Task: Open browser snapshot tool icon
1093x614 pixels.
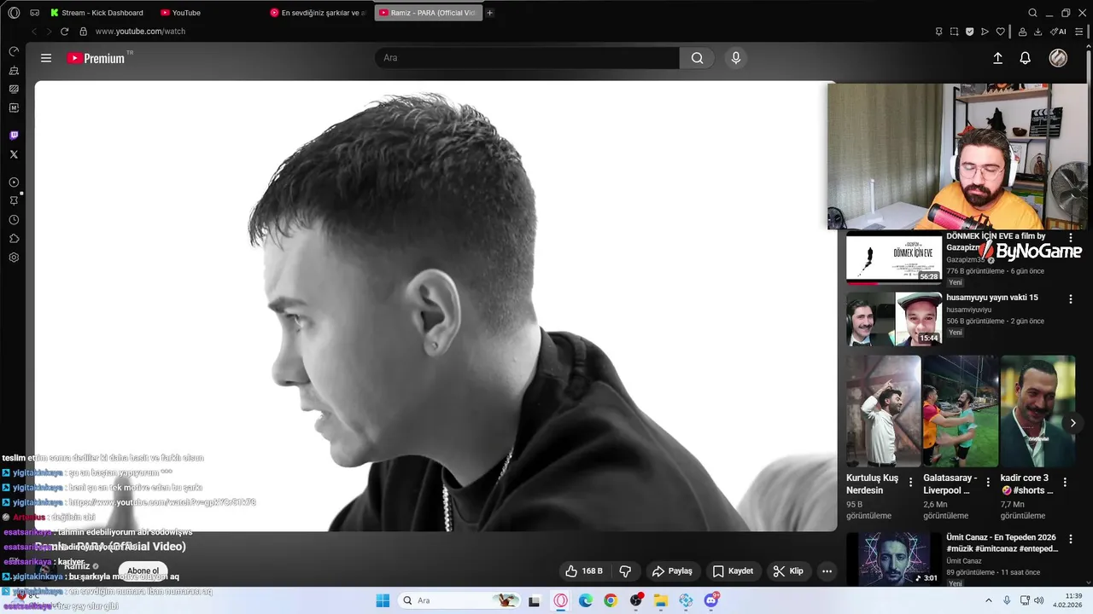Action: [954, 32]
